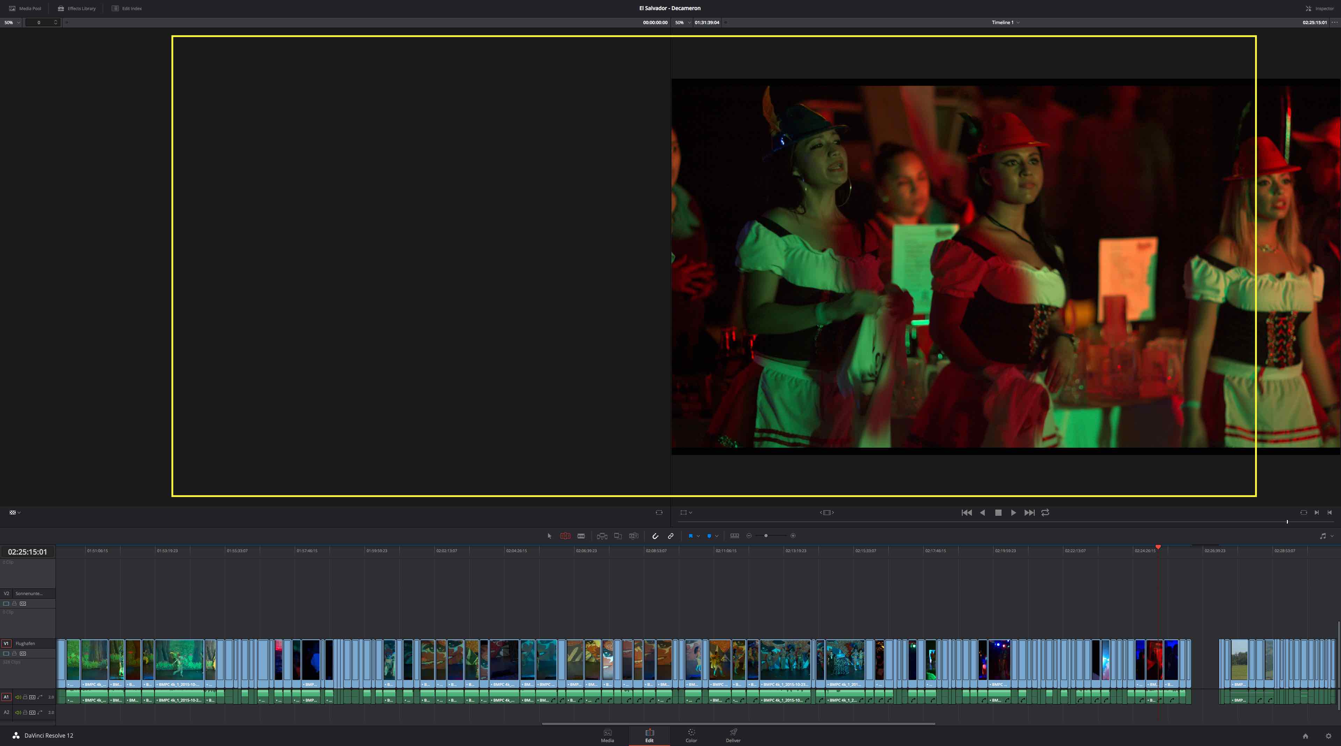The image size is (1341, 746).
Task: Open the marker color dropdown arrow
Action: [717, 536]
